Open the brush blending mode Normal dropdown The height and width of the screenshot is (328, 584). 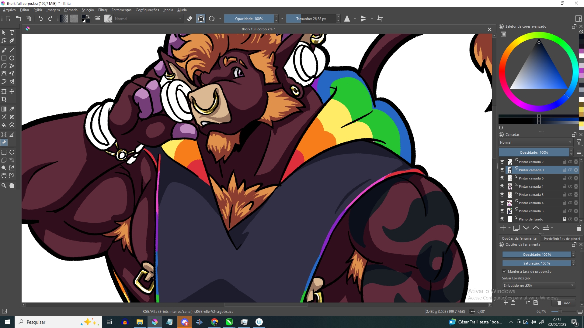[148, 19]
